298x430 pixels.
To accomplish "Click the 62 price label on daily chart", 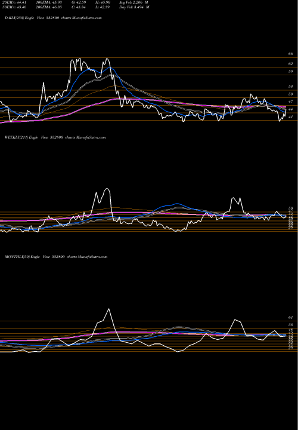I will [x=291, y=64].
